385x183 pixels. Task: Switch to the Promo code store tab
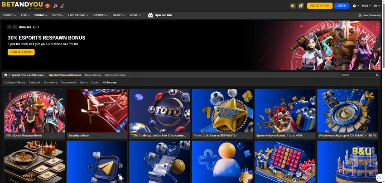pyautogui.click(x=115, y=75)
